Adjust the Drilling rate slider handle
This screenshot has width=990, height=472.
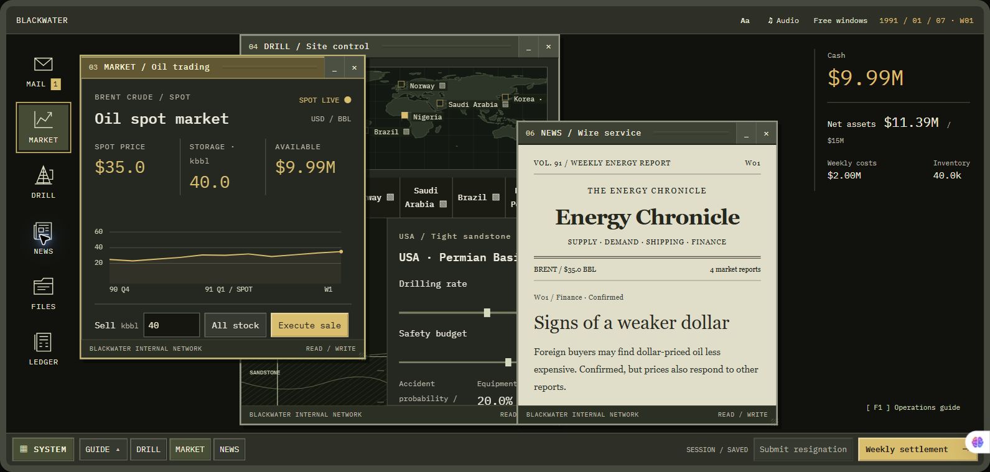click(x=487, y=313)
